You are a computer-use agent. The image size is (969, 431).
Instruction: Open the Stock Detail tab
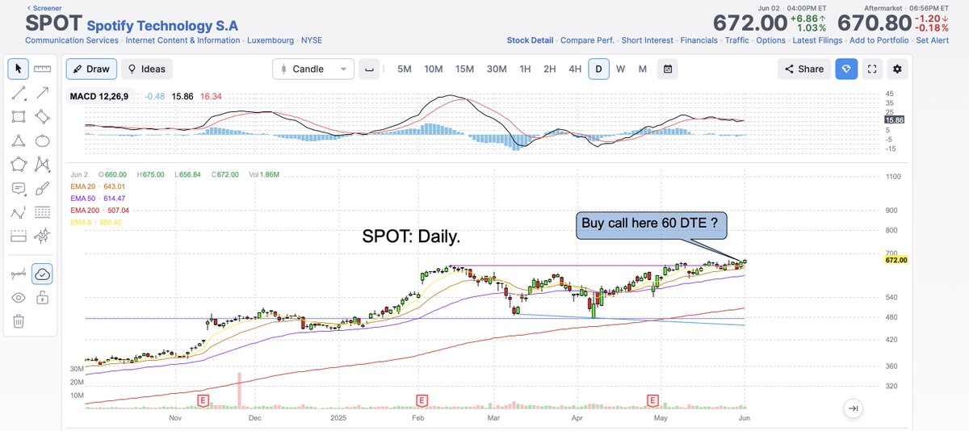click(x=530, y=40)
